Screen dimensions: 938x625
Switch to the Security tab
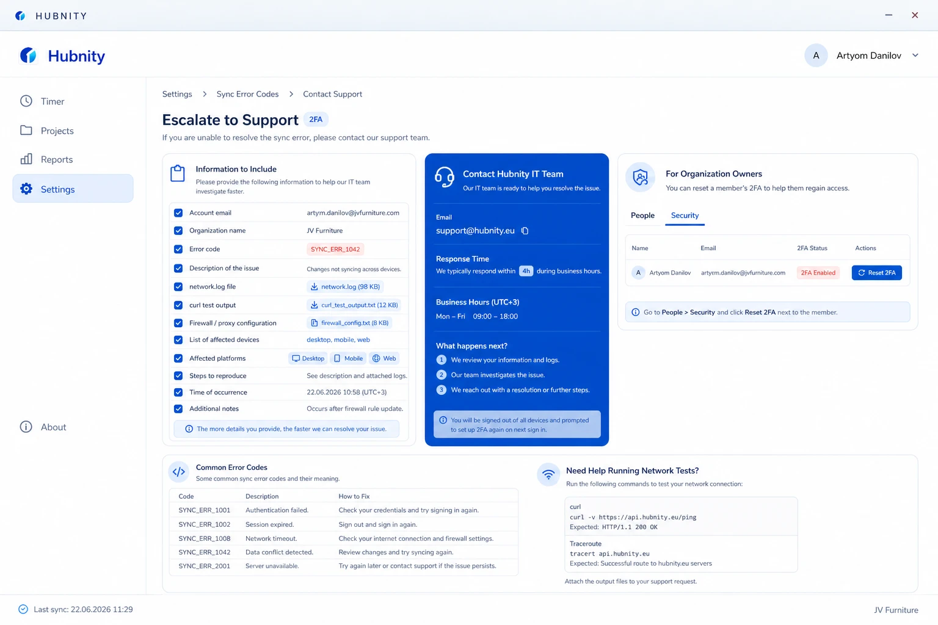685,215
